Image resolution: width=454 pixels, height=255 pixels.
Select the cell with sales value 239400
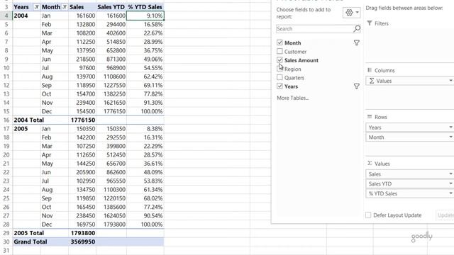point(82,103)
